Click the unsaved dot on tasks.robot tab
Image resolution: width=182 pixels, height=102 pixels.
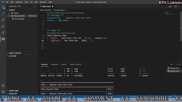(x=53, y=7)
